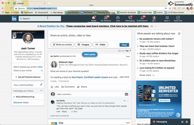
Task: Open options menu on Drip post
Action: (128, 123)
